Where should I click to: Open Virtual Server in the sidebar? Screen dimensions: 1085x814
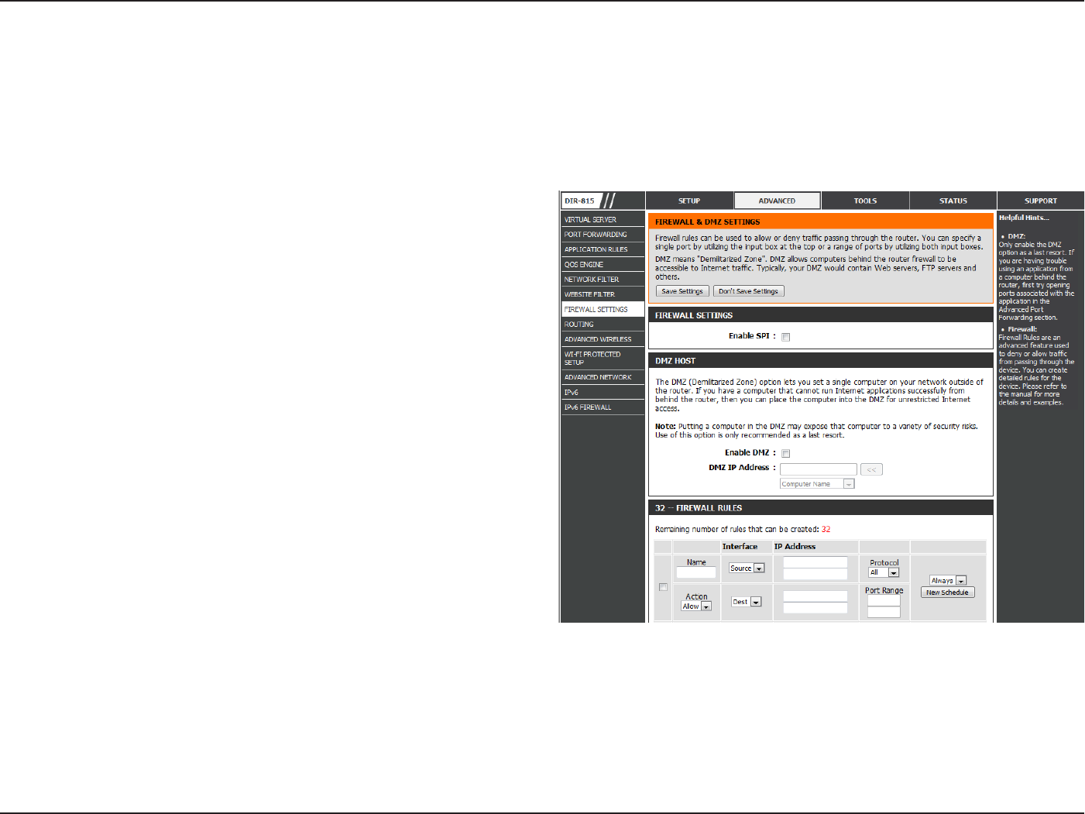[x=603, y=219]
